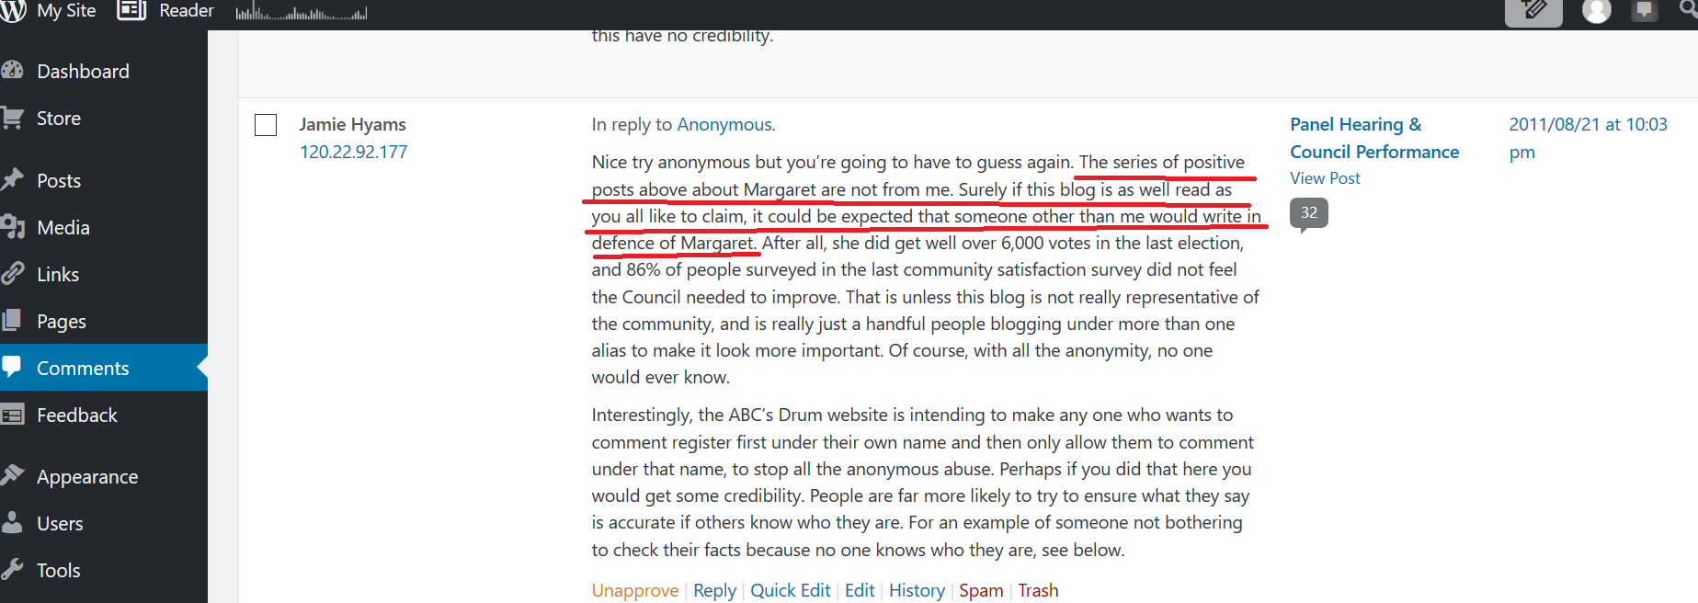Click the comment count bubble showing 32
This screenshot has width=1698, height=603.
coord(1308,213)
